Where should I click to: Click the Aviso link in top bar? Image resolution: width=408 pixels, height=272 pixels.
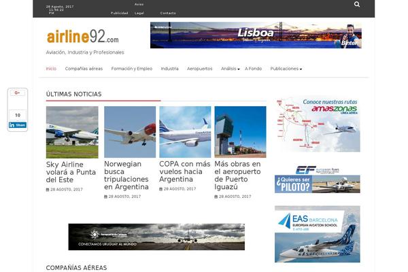[x=139, y=5]
